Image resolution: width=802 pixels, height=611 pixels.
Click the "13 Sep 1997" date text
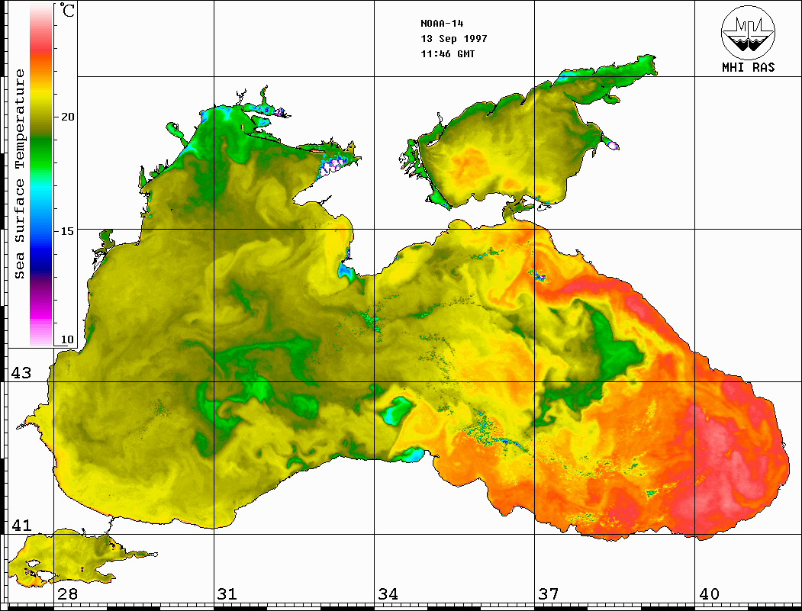tap(454, 39)
